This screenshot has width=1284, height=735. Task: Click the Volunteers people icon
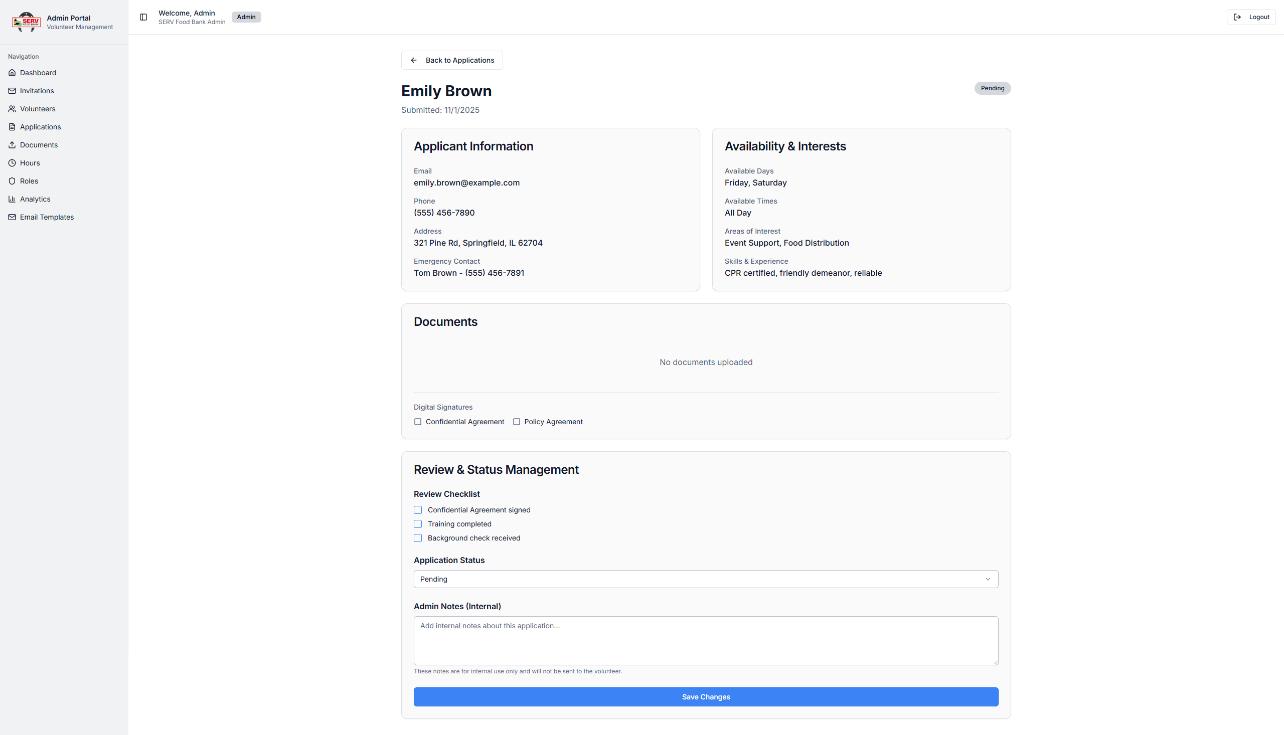click(x=12, y=109)
